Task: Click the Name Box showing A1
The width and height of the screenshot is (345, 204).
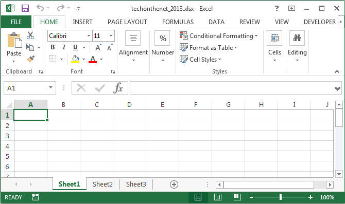Action: click(x=26, y=88)
